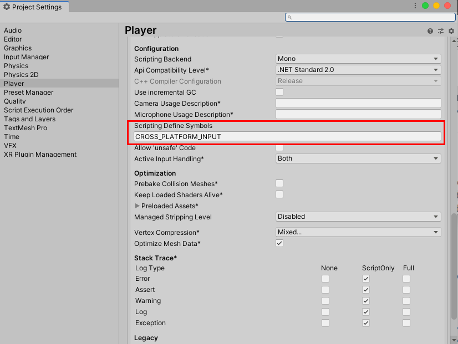Click the gear icon on the Project Settings tab

tap(7, 7)
